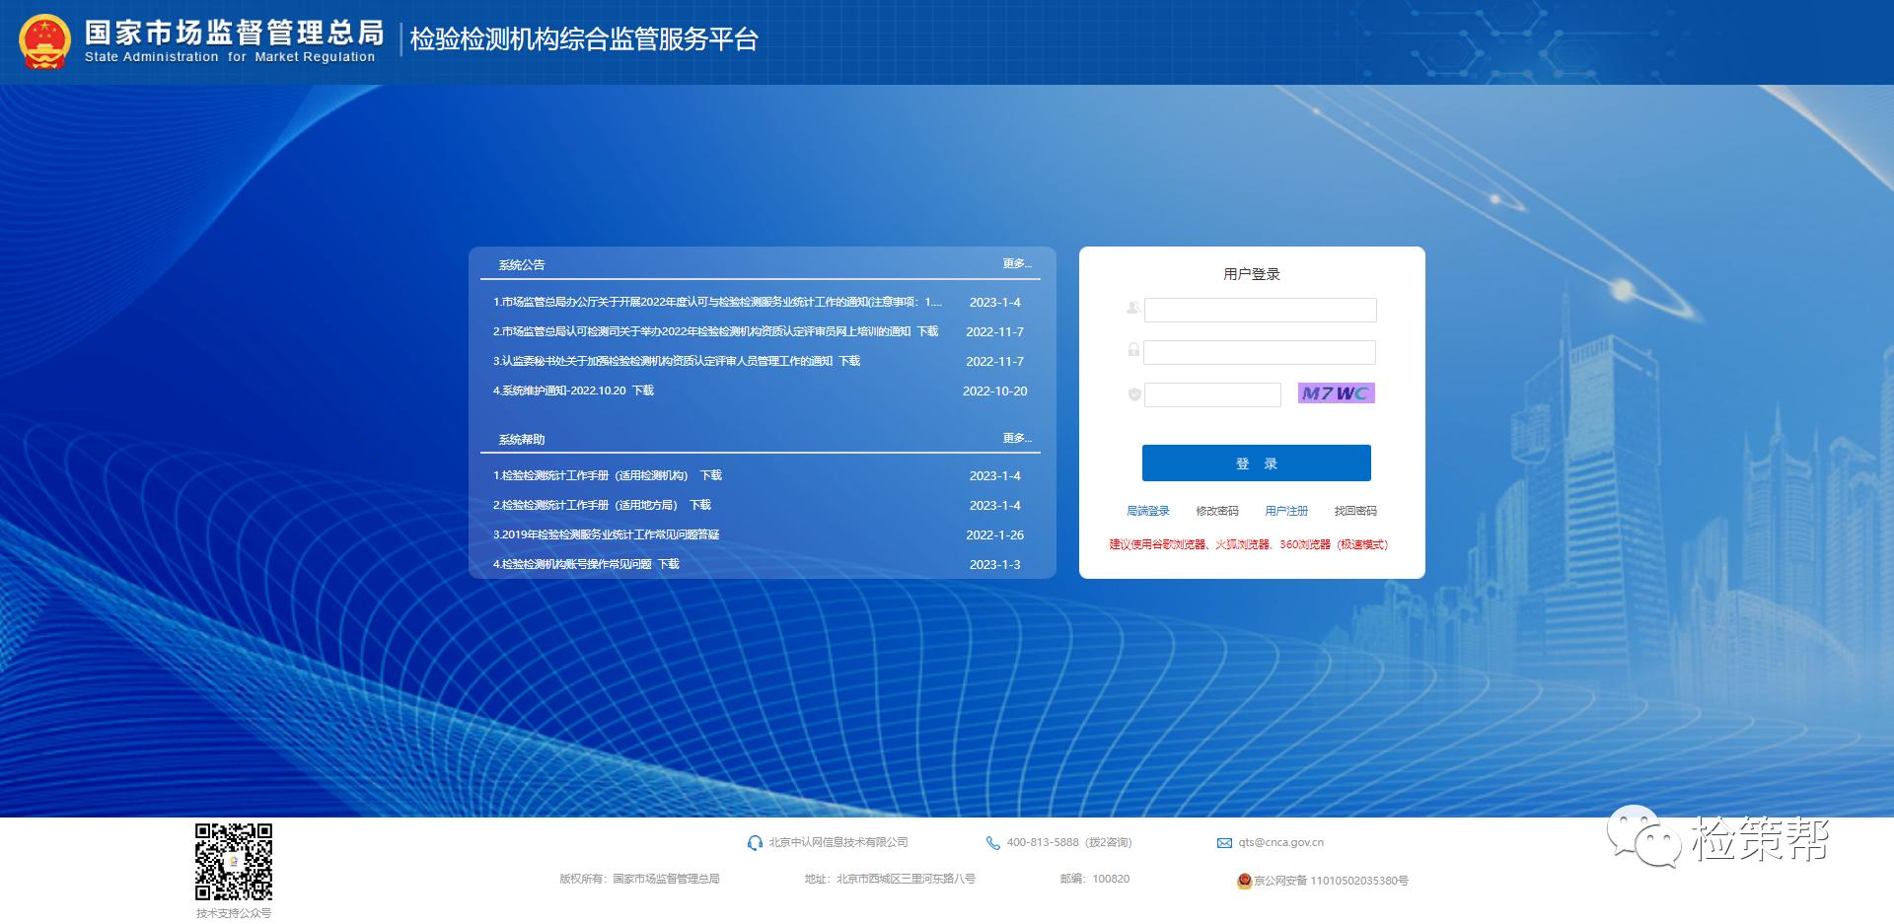Expand 更多 next to 系统公告
This screenshot has width=1894, height=924.
click(1015, 262)
